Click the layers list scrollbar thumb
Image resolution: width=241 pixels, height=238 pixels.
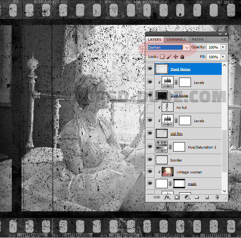click(224, 151)
